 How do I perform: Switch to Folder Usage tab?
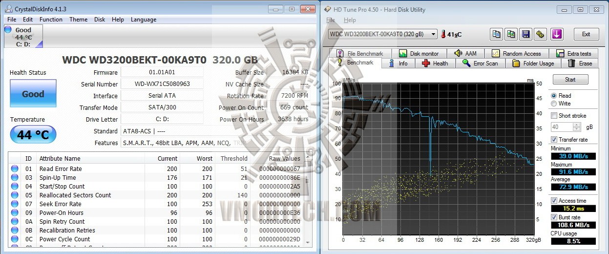coord(533,63)
